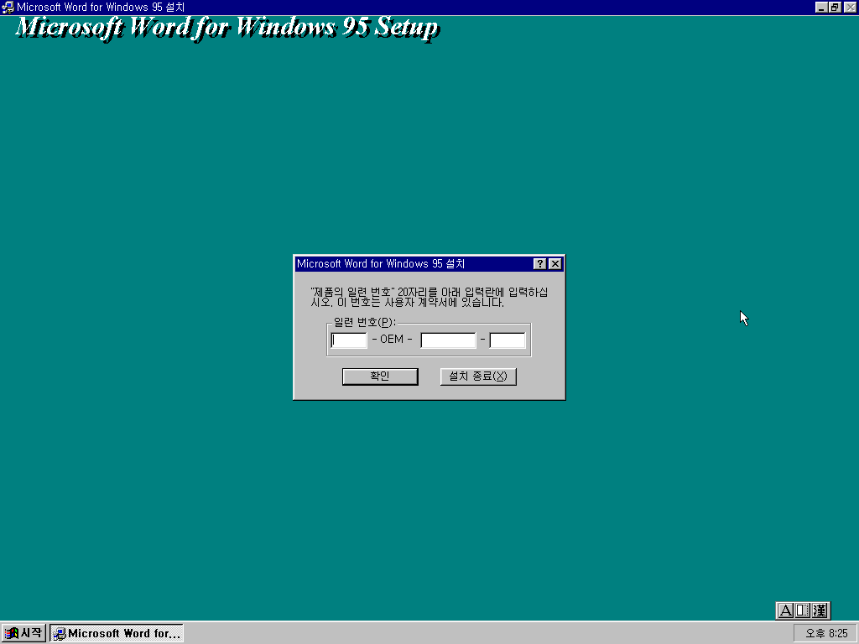This screenshot has width=859, height=644.
Task: Exit setup via 설치 종료(X) button
Action: 478,377
